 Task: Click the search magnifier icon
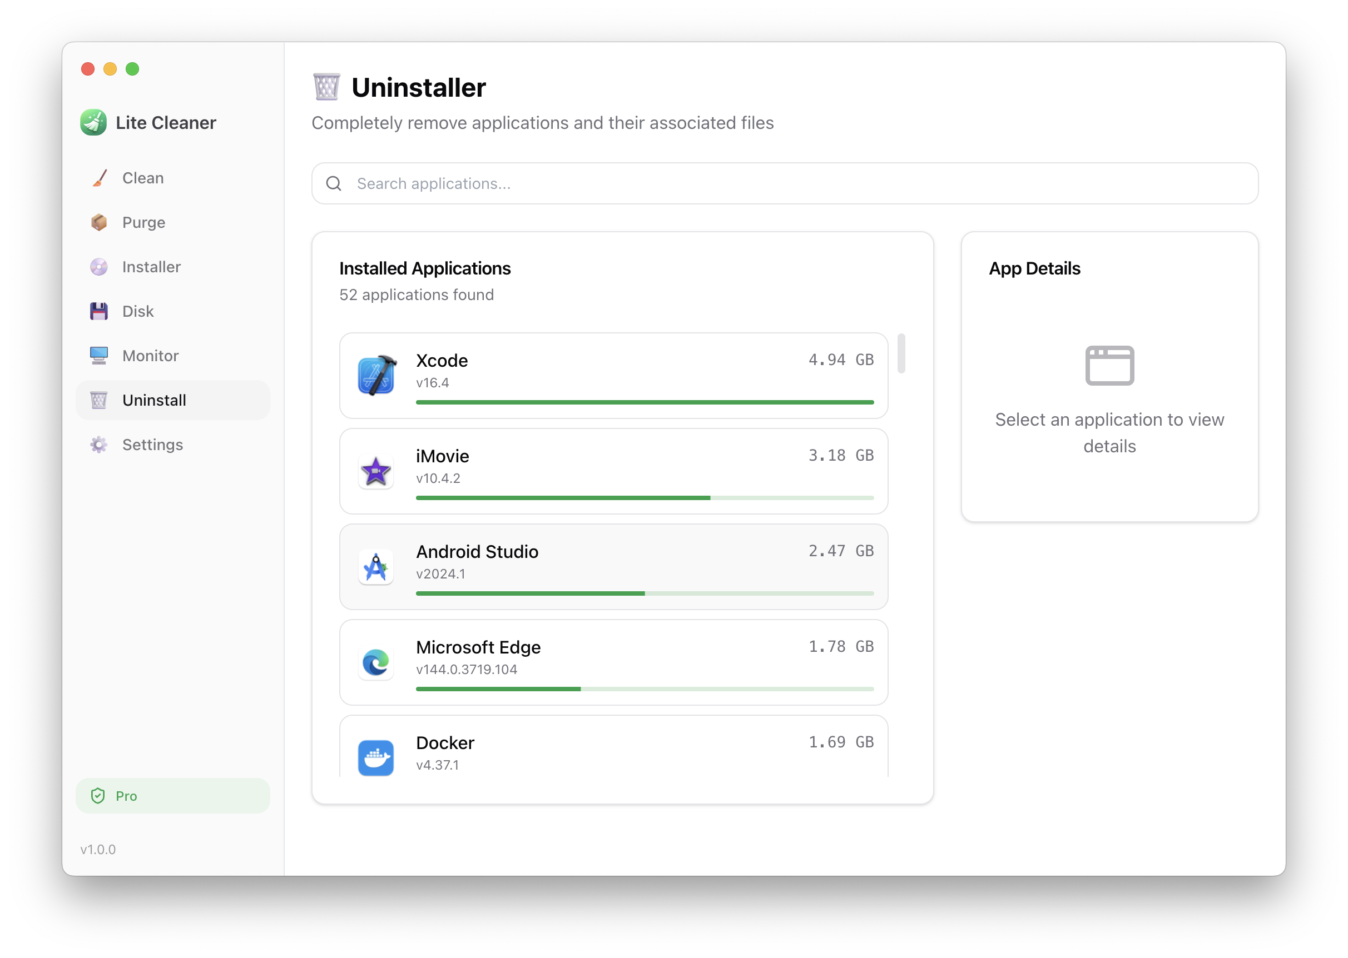pos(334,183)
